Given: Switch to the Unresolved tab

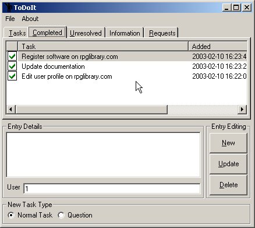Looking at the screenshot, I should click(x=86, y=33).
